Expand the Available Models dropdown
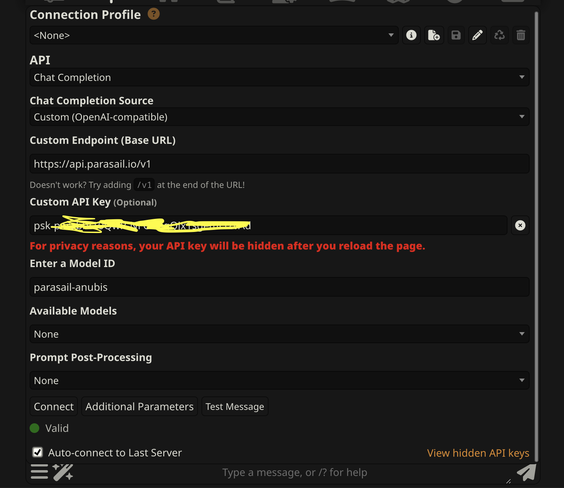This screenshot has width=564, height=488. 279,334
